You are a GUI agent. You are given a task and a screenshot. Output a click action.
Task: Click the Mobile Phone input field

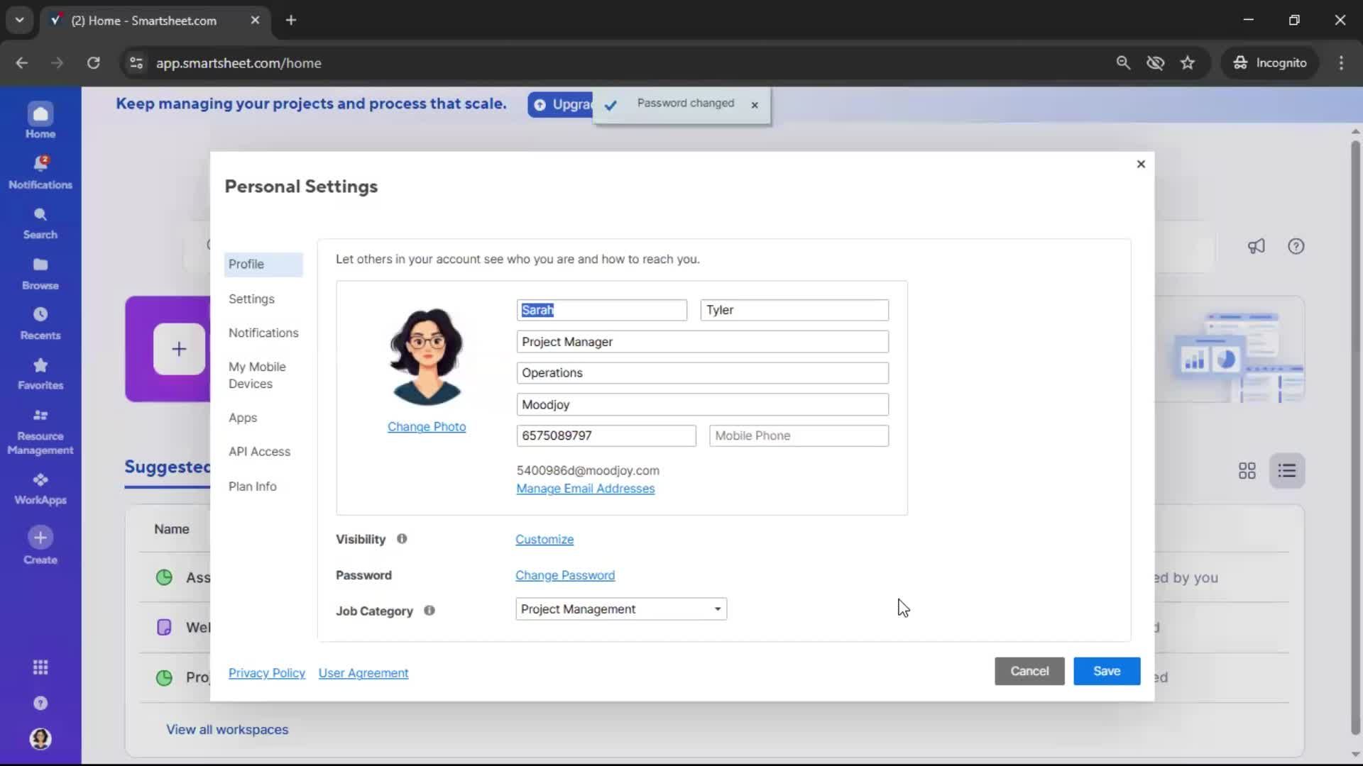799,435
